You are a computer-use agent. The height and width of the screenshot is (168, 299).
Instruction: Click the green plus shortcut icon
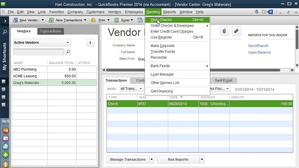click(x=6, y=155)
